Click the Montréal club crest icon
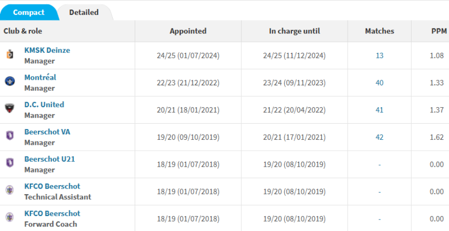Image resolution: width=449 pixels, height=231 pixels. pos(10,82)
